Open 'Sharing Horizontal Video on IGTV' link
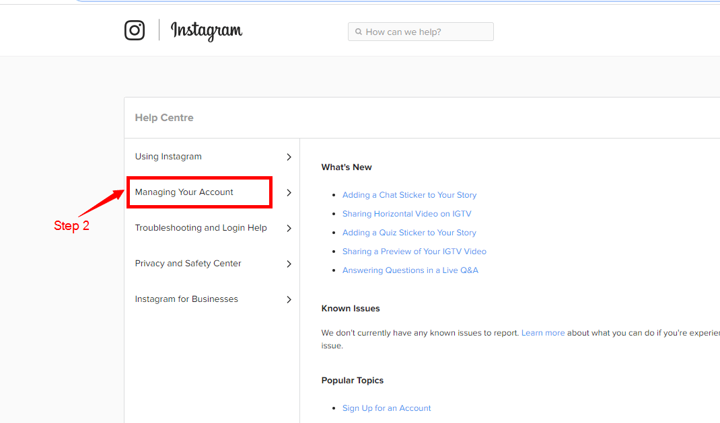The width and height of the screenshot is (720, 423). pyautogui.click(x=407, y=214)
